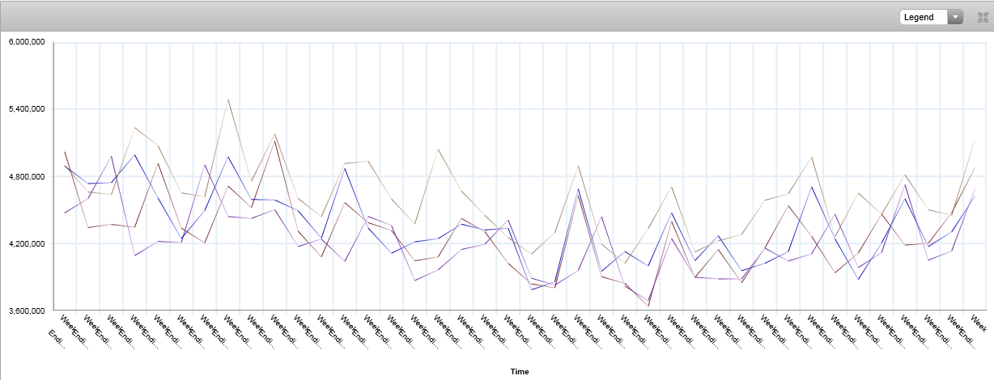This screenshot has width=994, height=380.
Task: Click the purple line's leftmost starting point
Action: pos(66,213)
